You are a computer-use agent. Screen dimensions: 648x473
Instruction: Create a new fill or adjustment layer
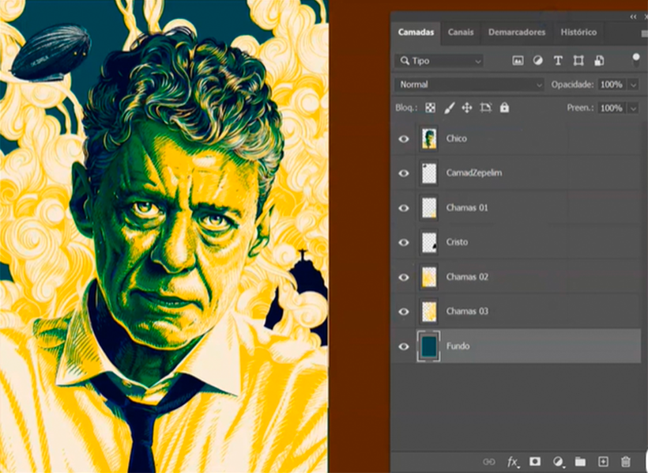click(558, 461)
